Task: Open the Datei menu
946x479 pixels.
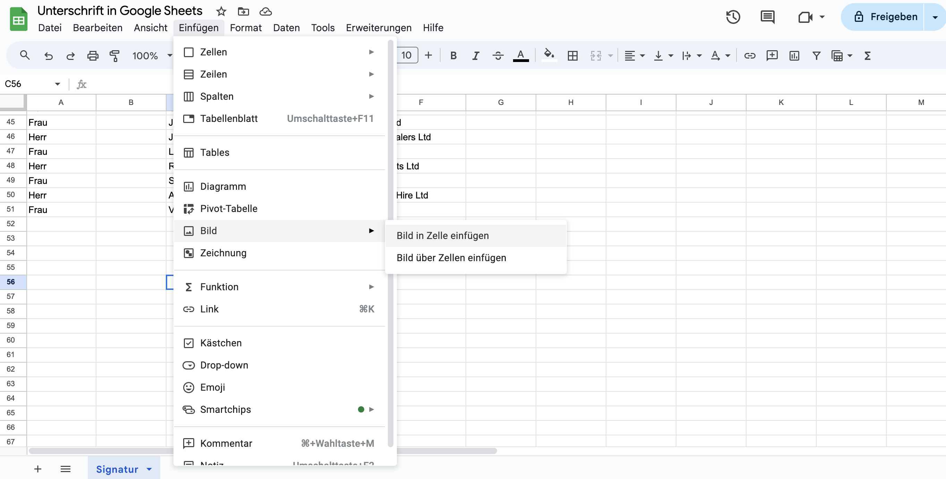Action: tap(50, 28)
